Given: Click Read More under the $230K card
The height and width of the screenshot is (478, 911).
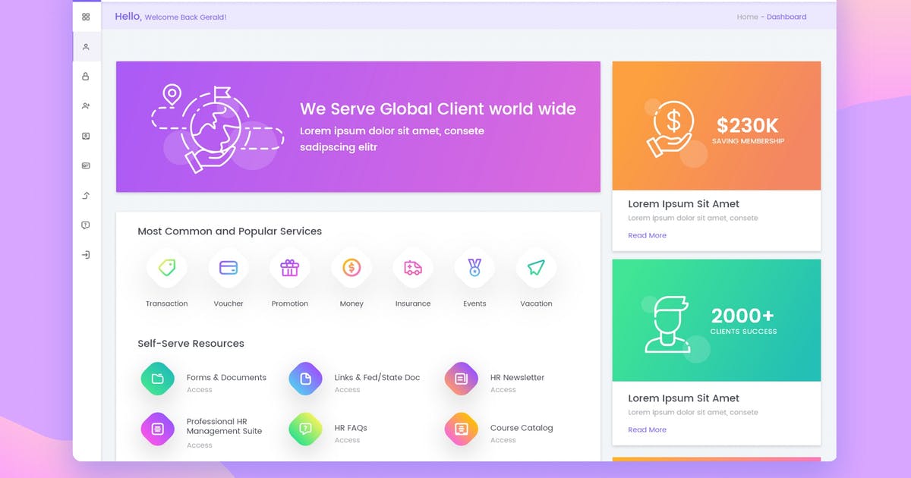Looking at the screenshot, I should click(646, 235).
